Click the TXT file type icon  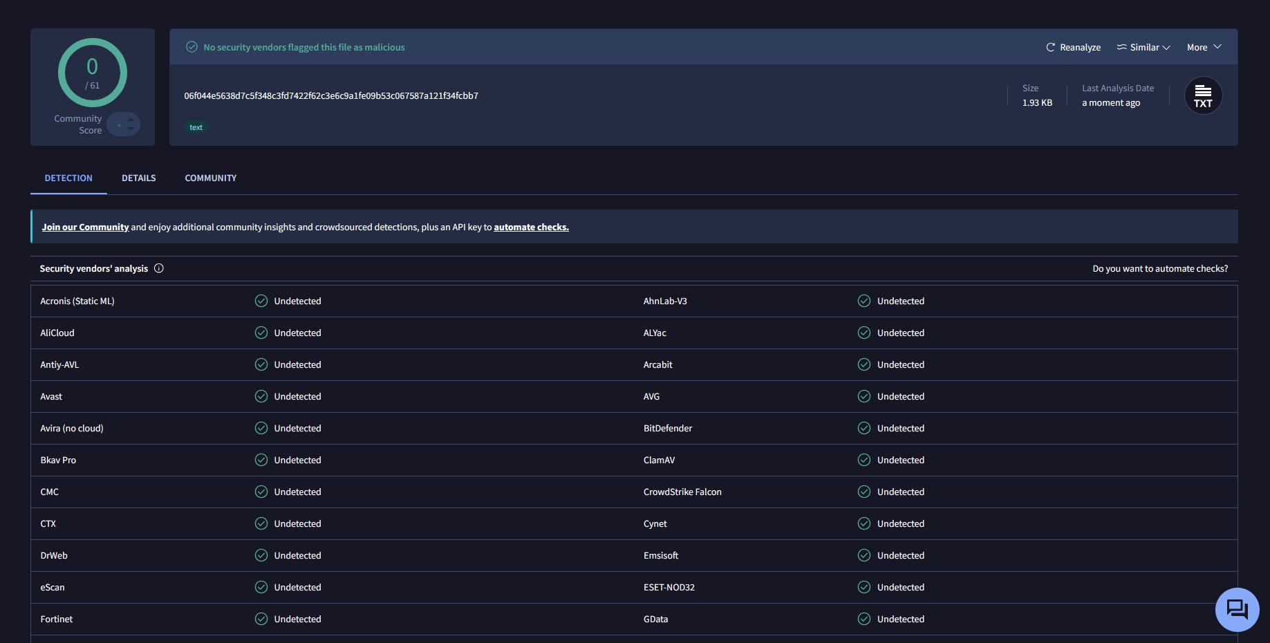coord(1203,95)
